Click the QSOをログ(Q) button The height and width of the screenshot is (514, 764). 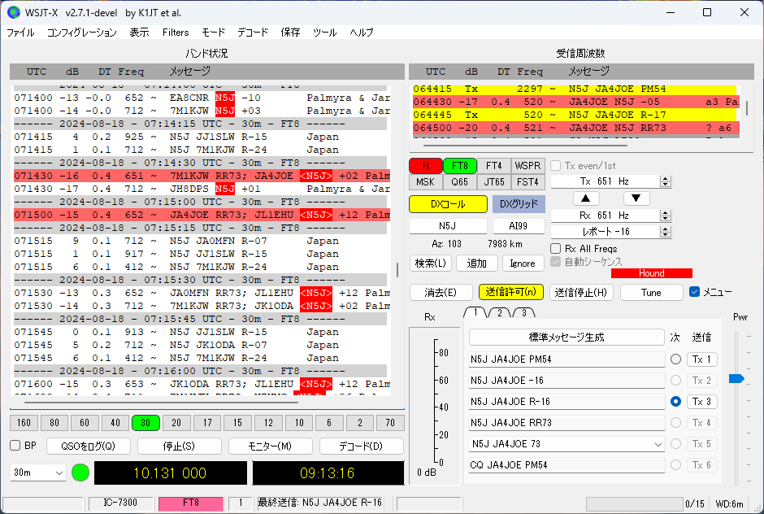click(x=89, y=446)
